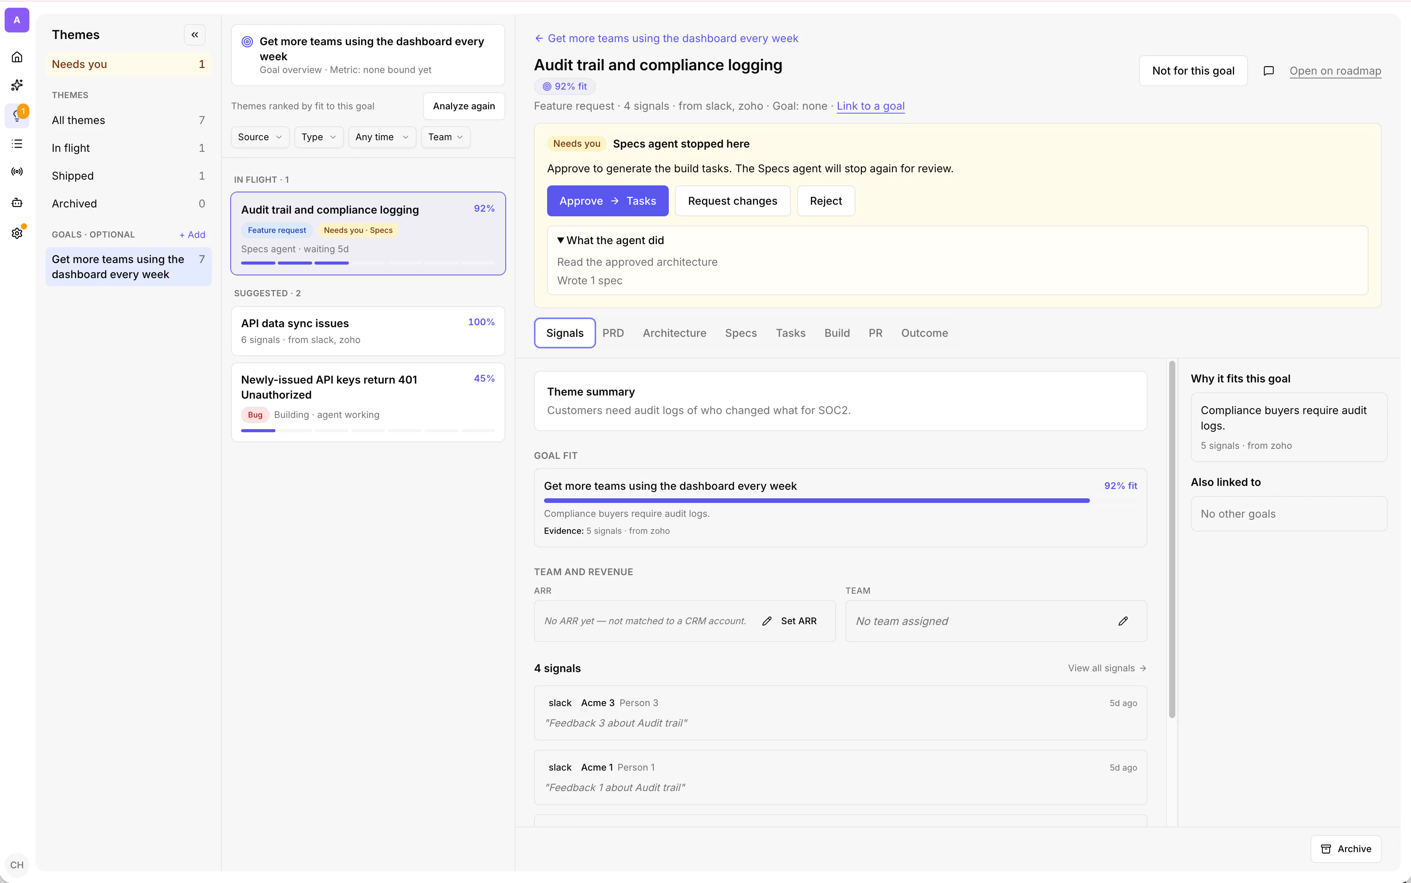Collapse the Themes sidebar panel
Viewport: 1411px width, 883px height.
pyautogui.click(x=194, y=35)
